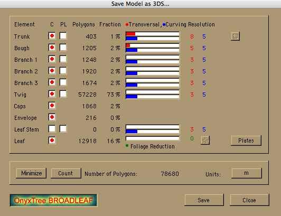
Task: Click Save to export the model
Action: (x=204, y=200)
